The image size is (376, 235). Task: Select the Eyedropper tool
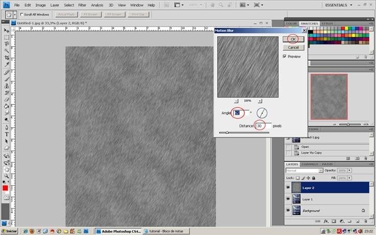pyautogui.click(x=6, y=64)
